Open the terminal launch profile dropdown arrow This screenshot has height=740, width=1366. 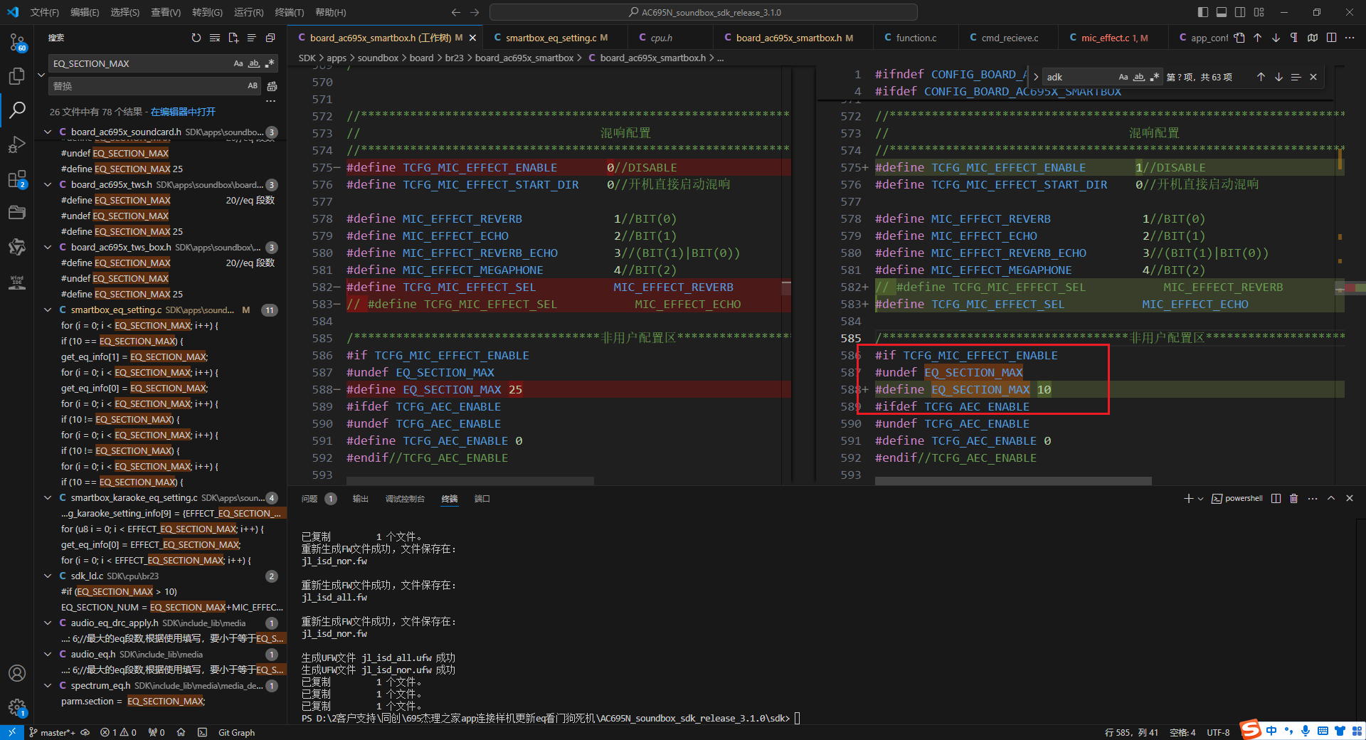(1201, 499)
